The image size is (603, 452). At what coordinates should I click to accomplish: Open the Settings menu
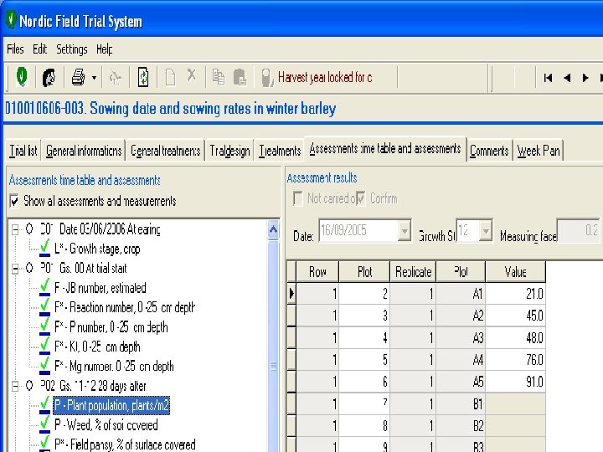pyautogui.click(x=72, y=49)
